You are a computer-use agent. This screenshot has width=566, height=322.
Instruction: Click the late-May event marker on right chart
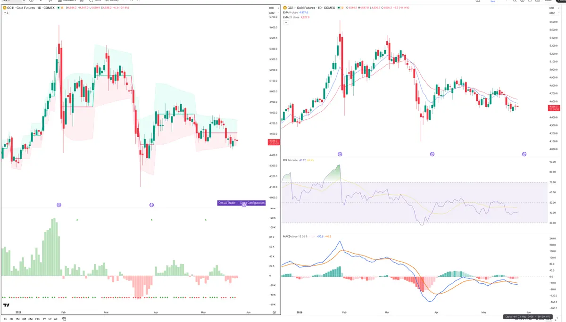coord(524,154)
